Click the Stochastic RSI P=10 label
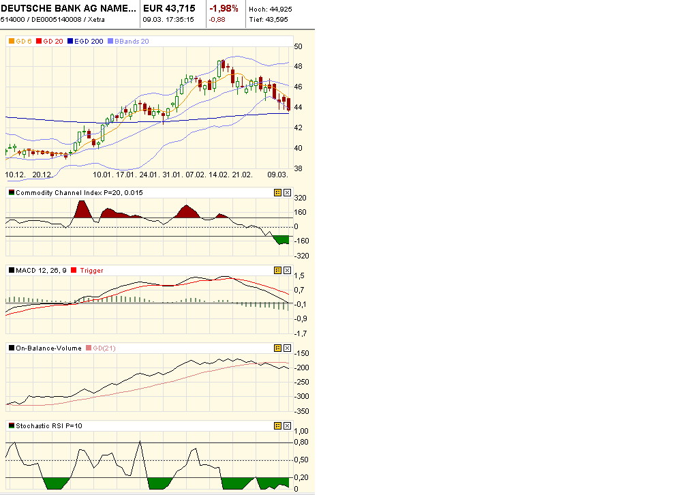This screenshot has width=687, height=495. [49, 425]
